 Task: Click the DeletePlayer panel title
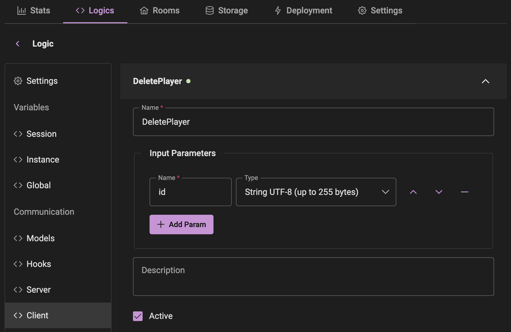[x=157, y=81]
